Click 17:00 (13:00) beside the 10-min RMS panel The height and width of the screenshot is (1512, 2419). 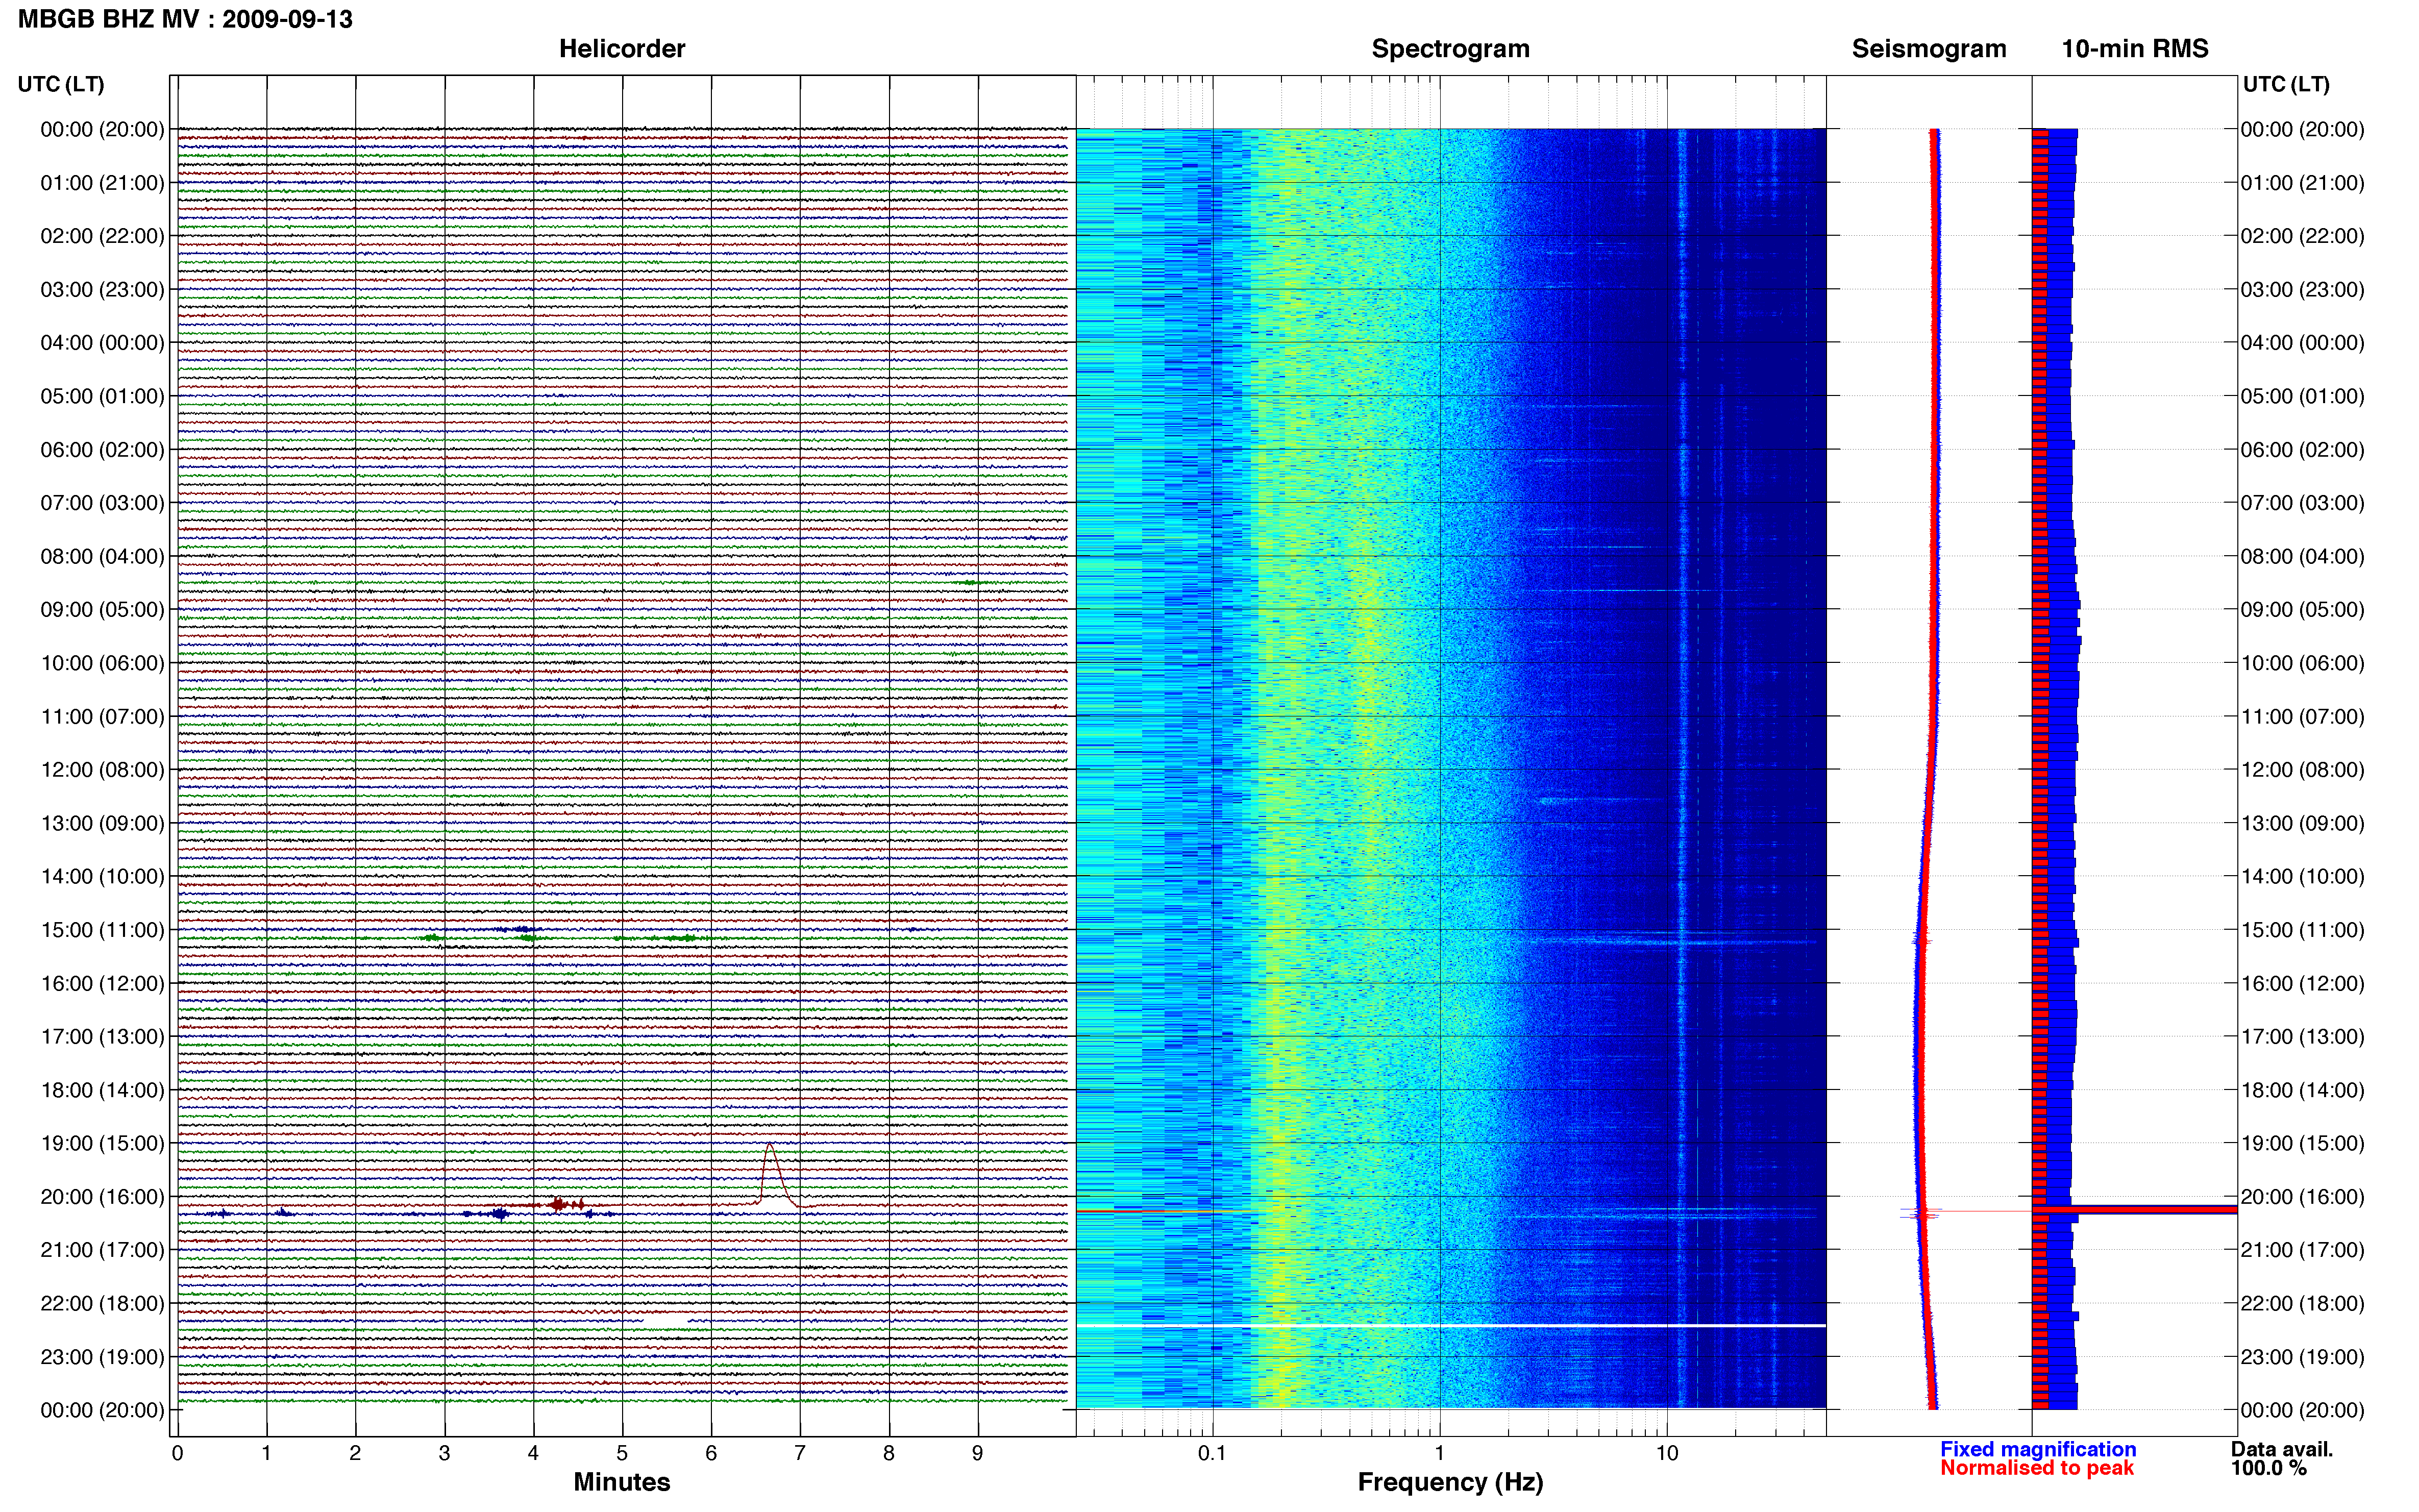tap(2302, 1037)
